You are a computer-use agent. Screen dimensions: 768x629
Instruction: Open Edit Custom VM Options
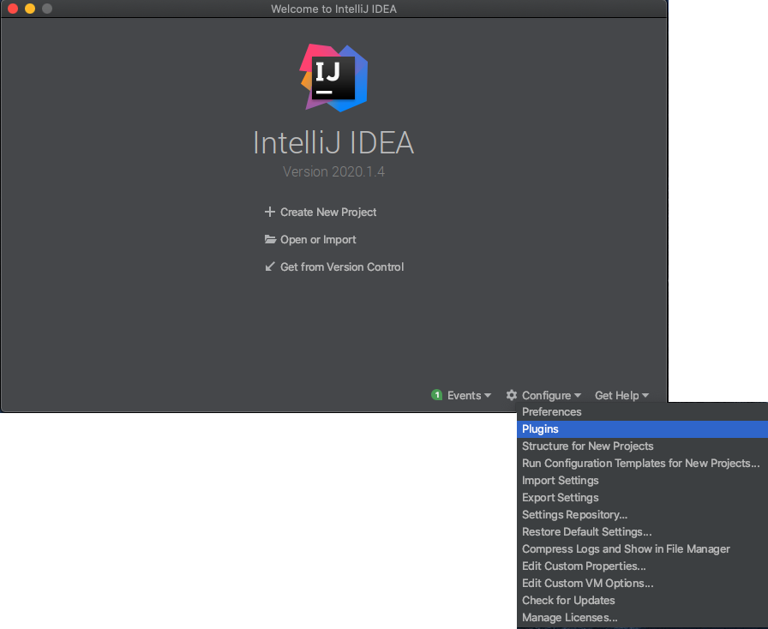click(642, 583)
